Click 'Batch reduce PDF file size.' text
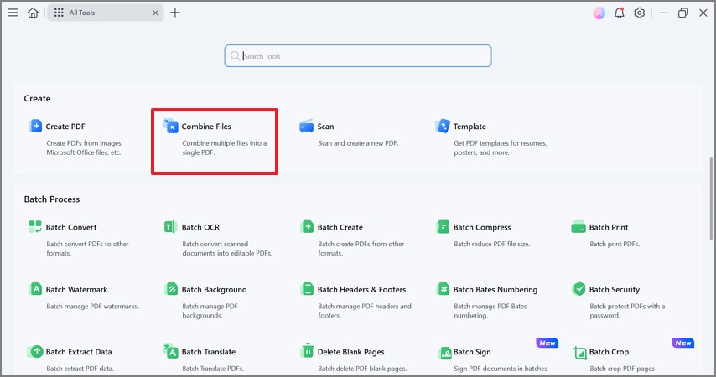 click(x=492, y=244)
